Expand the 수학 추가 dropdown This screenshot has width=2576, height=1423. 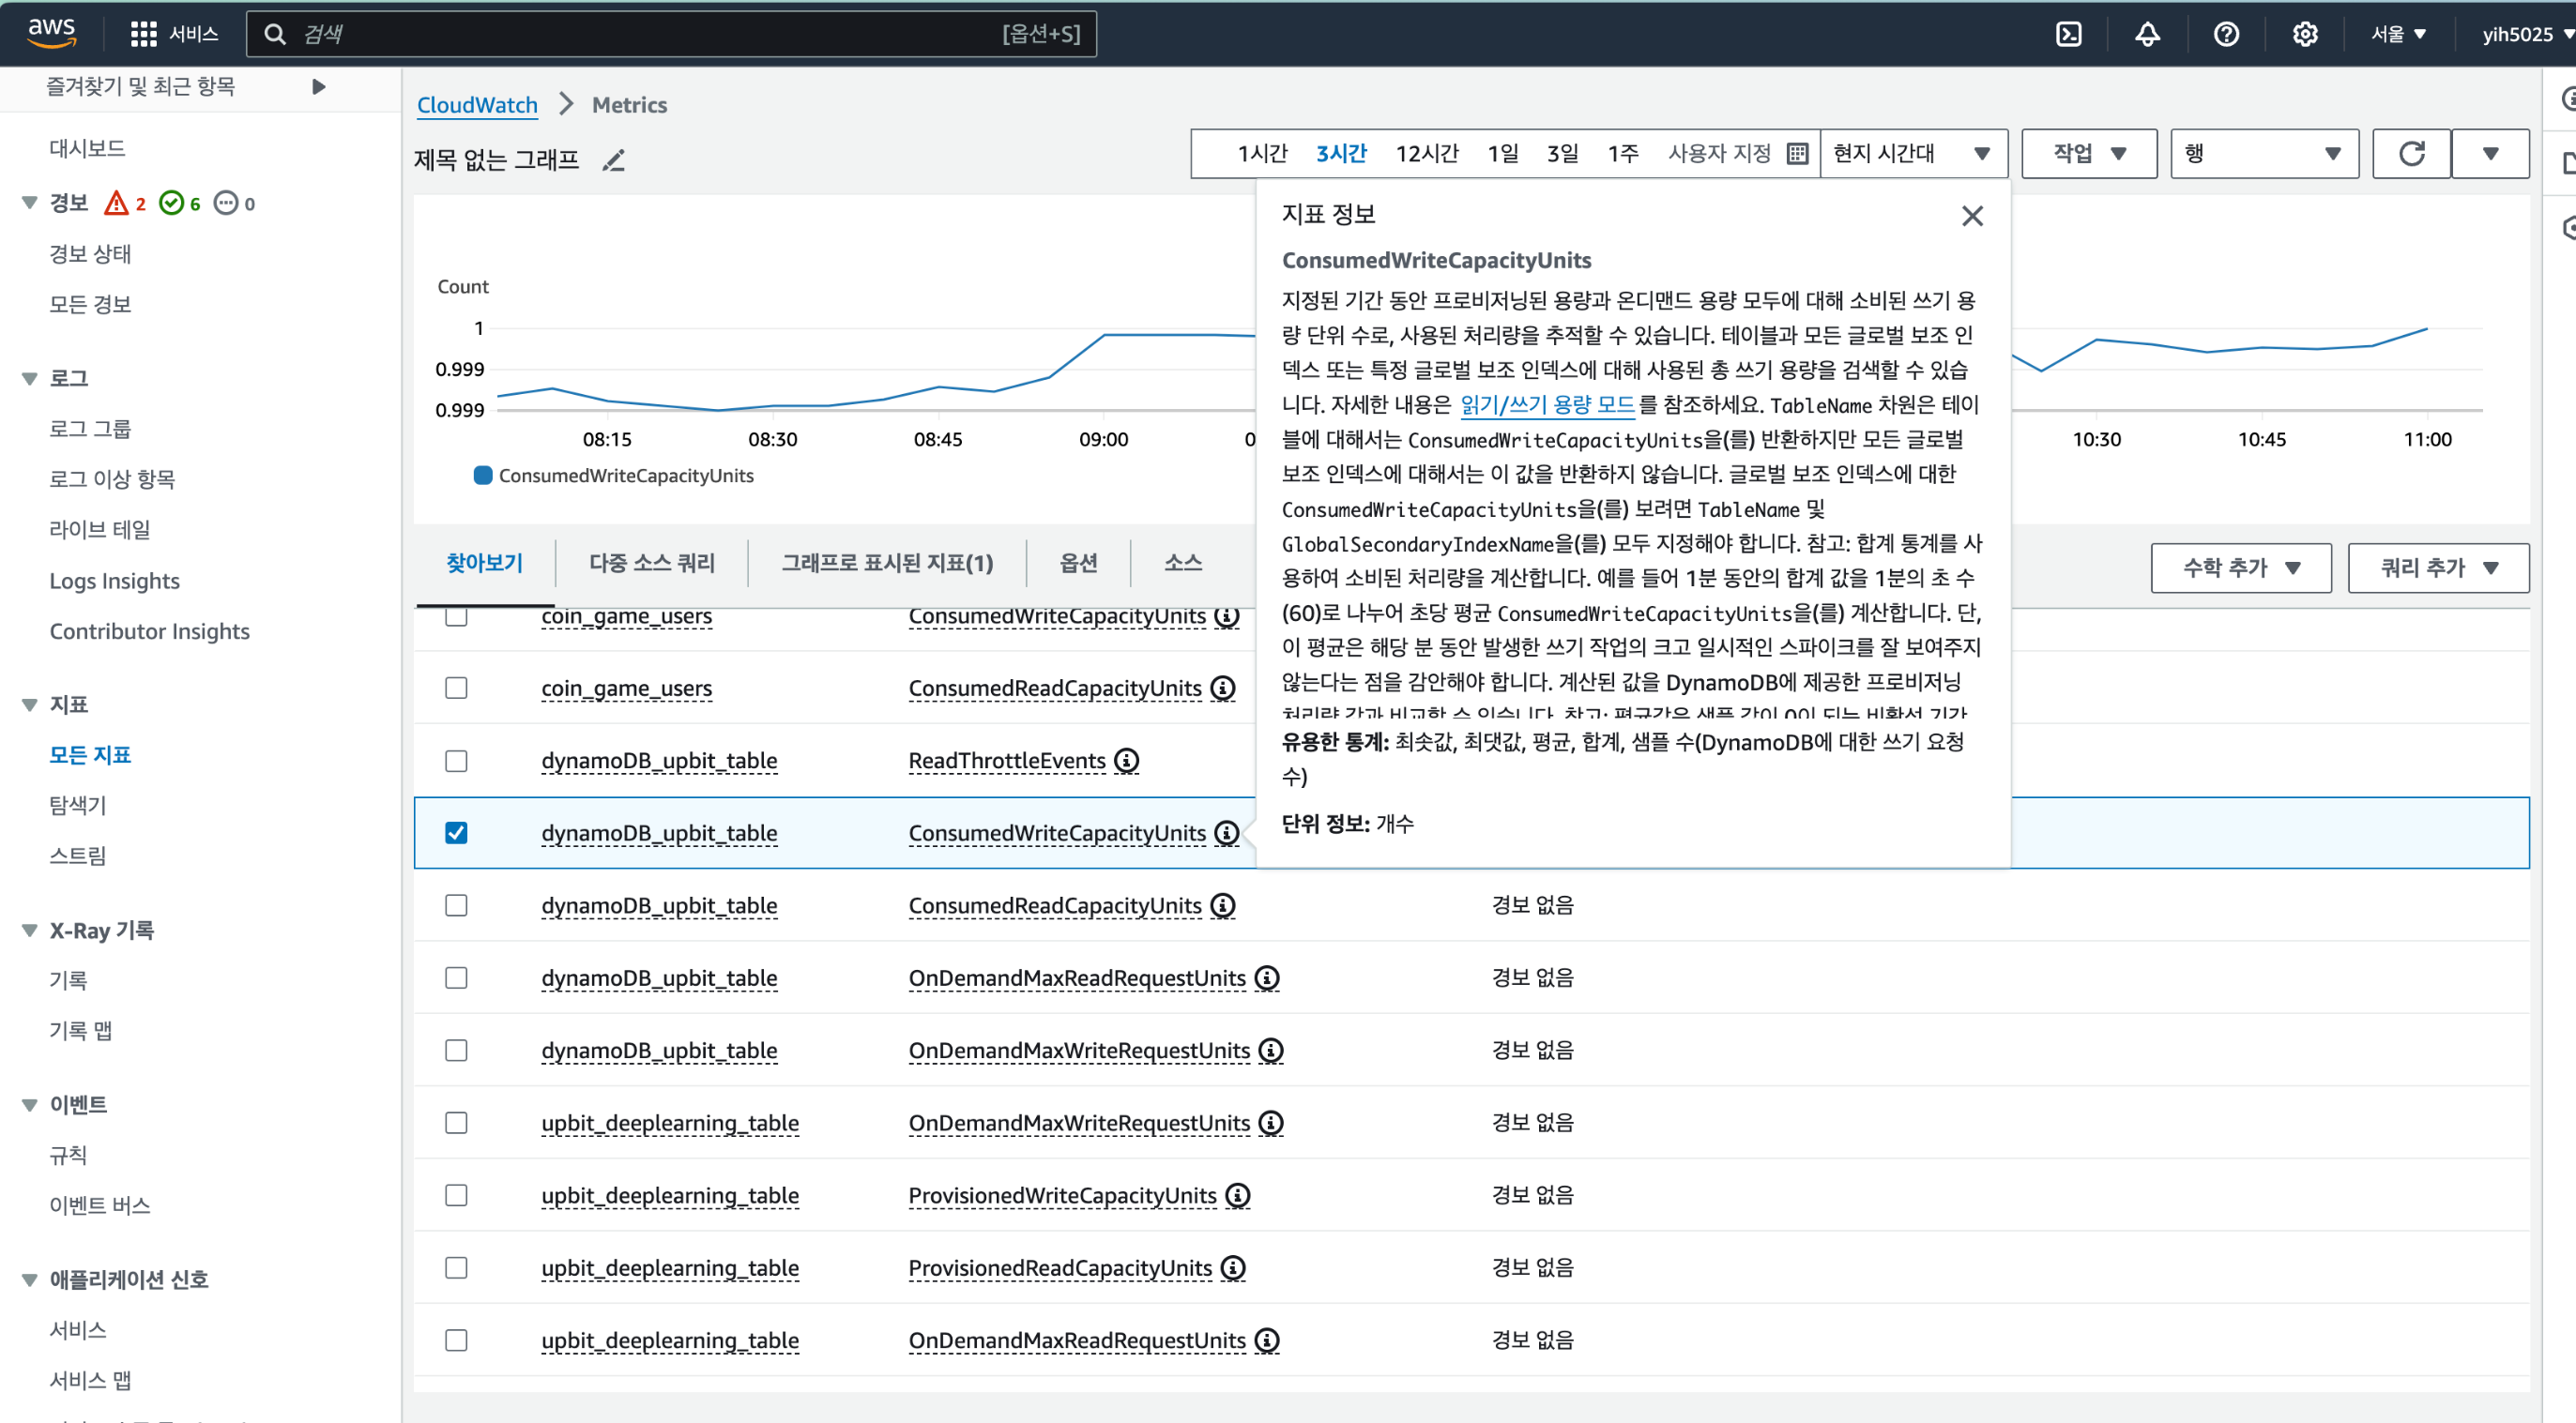(x=2240, y=568)
